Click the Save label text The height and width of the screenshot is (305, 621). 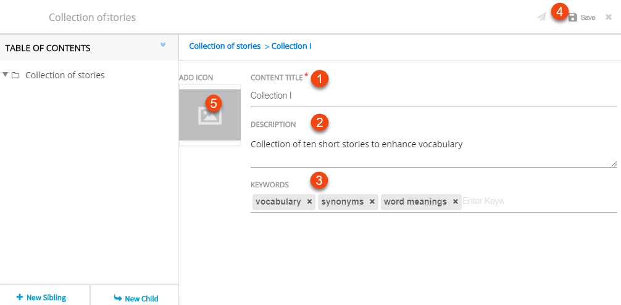pyautogui.click(x=588, y=18)
